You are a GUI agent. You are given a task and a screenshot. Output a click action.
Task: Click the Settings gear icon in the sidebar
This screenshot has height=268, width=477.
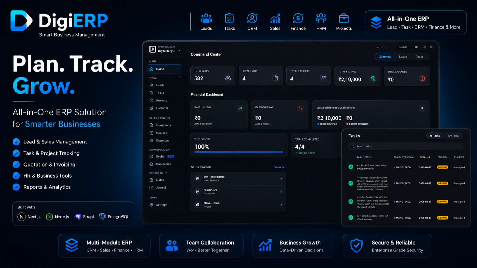(x=151, y=205)
